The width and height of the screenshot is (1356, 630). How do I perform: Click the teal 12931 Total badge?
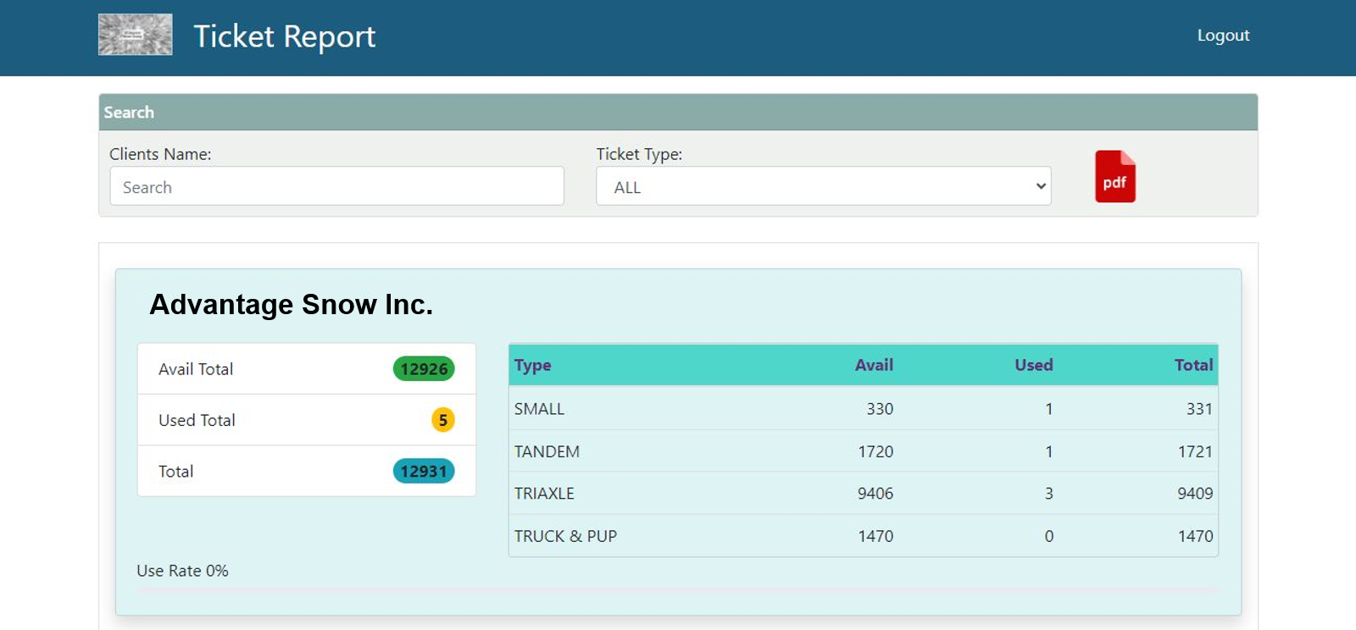[x=424, y=472]
